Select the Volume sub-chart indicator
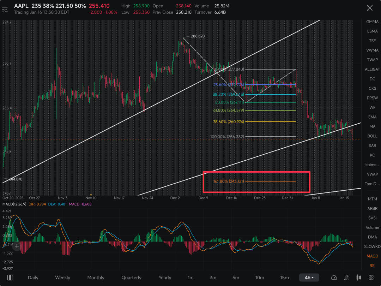The image size is (381, 286). pyautogui.click(x=372, y=227)
